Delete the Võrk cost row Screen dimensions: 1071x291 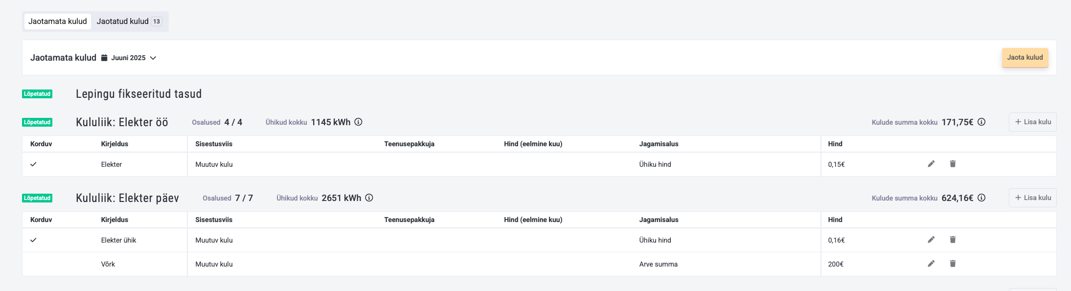click(x=953, y=264)
